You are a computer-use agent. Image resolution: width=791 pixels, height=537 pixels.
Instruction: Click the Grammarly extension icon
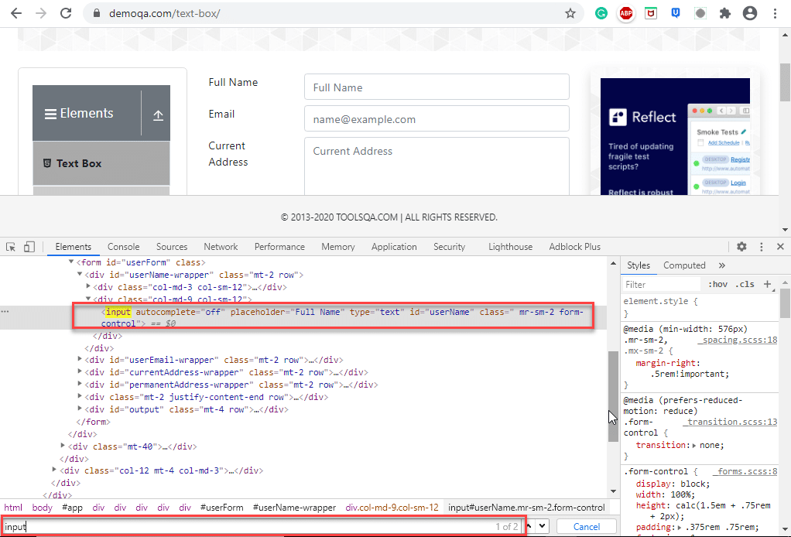601,13
